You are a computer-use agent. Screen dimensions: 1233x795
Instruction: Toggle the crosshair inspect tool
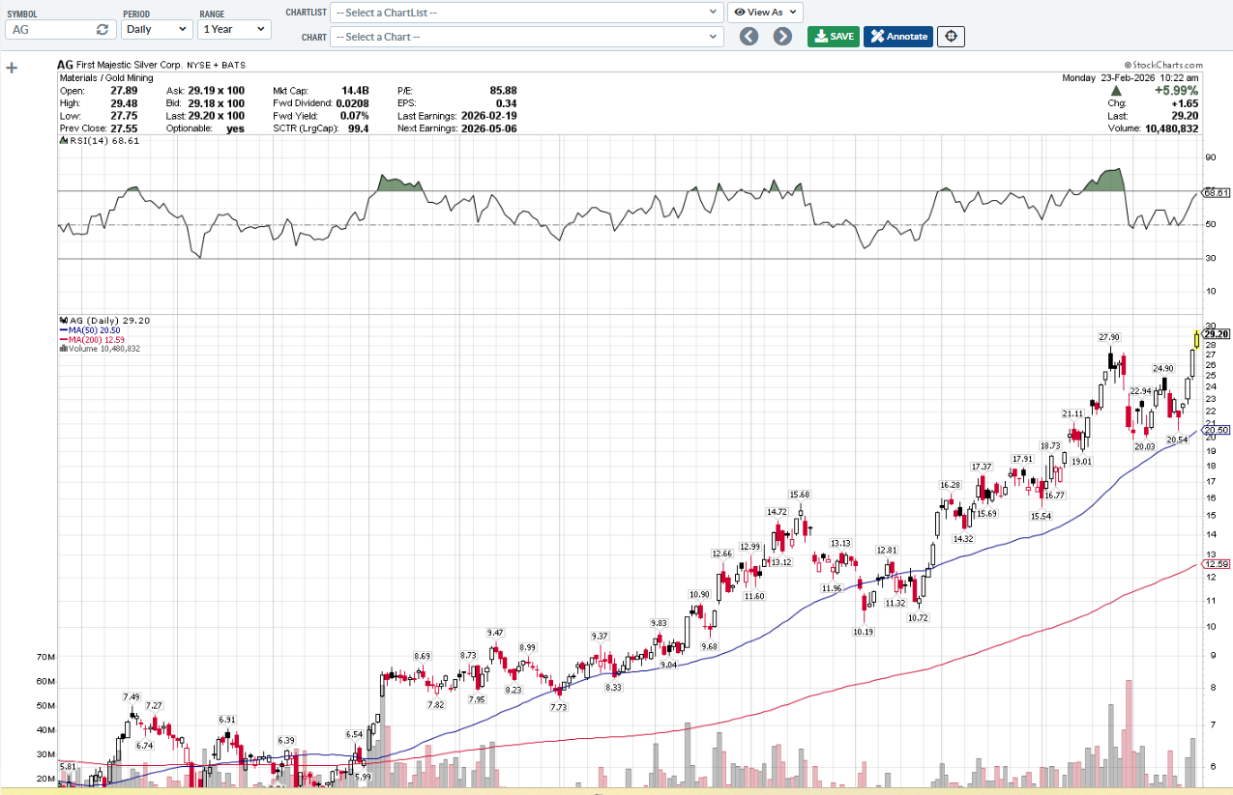[951, 37]
